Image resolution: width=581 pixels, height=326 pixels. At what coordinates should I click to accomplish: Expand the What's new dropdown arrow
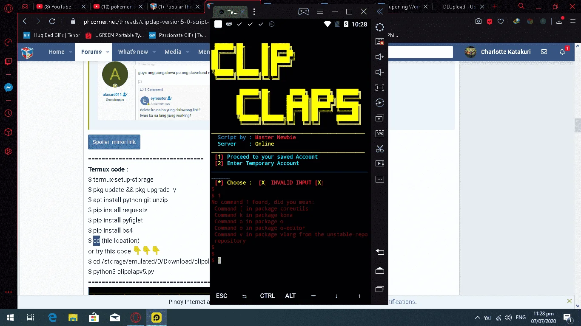pyautogui.click(x=154, y=52)
